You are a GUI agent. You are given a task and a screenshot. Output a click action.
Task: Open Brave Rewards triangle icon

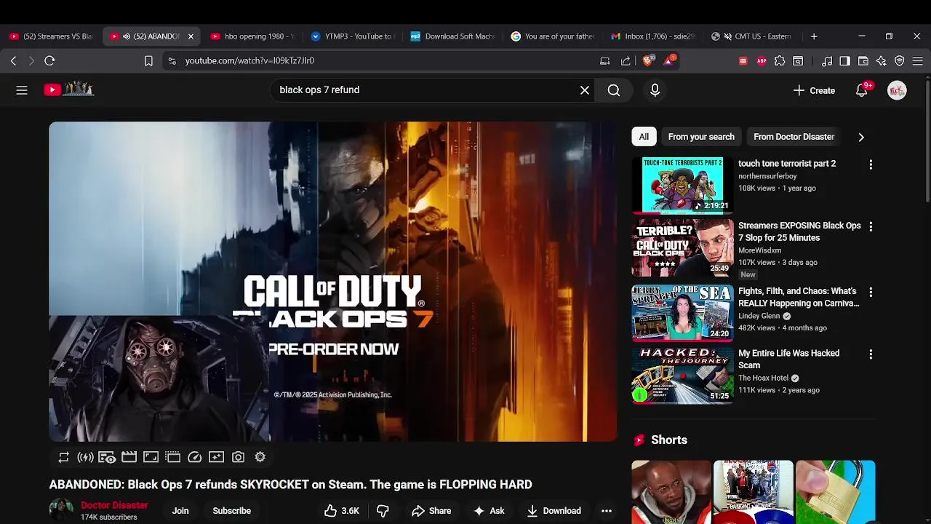point(668,61)
